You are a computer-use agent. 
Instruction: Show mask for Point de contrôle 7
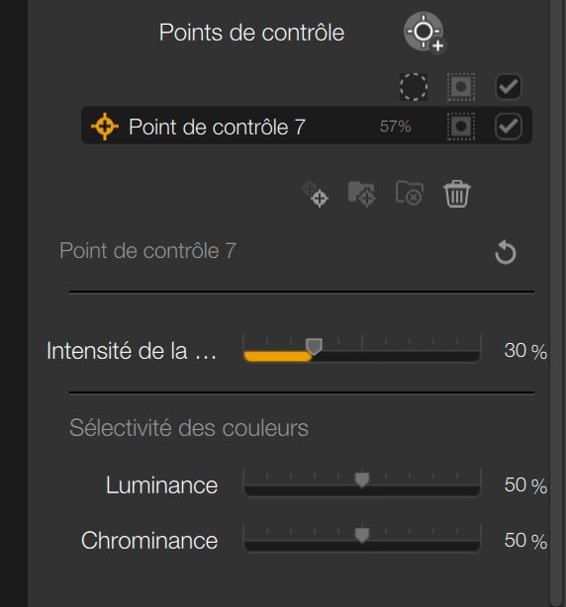coord(461,127)
